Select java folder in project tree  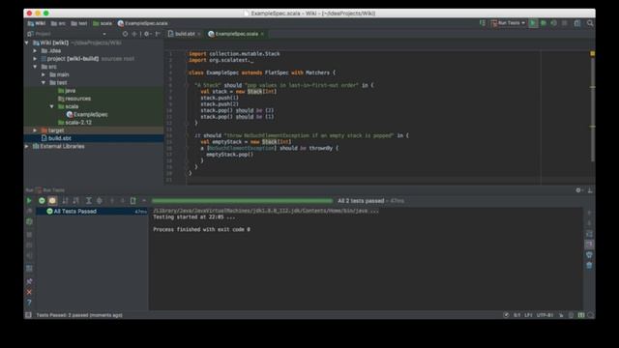67,91
